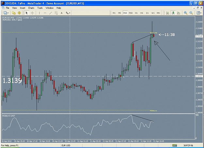
Task: Toggle the M15 timeframe button
Action: (x=125, y=13)
